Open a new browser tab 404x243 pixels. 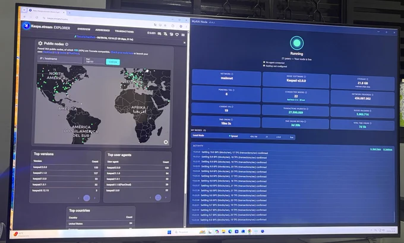70,12
